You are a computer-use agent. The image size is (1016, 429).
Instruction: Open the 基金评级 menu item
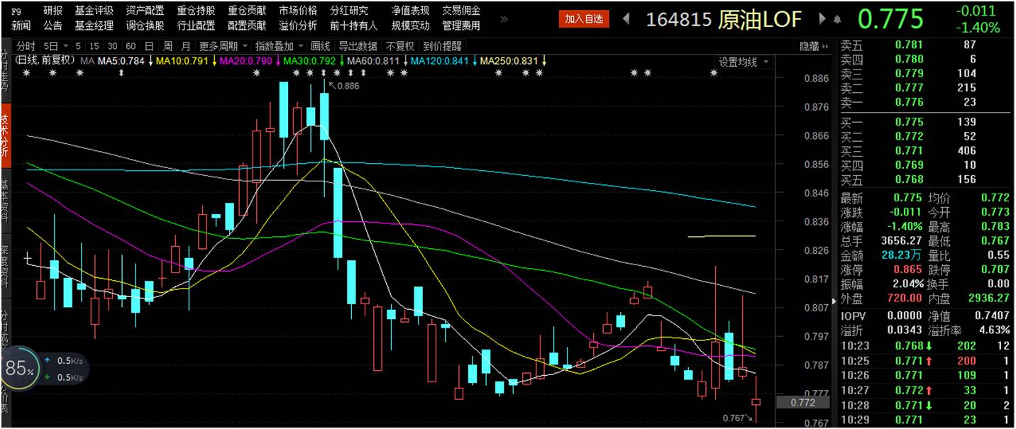[94, 11]
